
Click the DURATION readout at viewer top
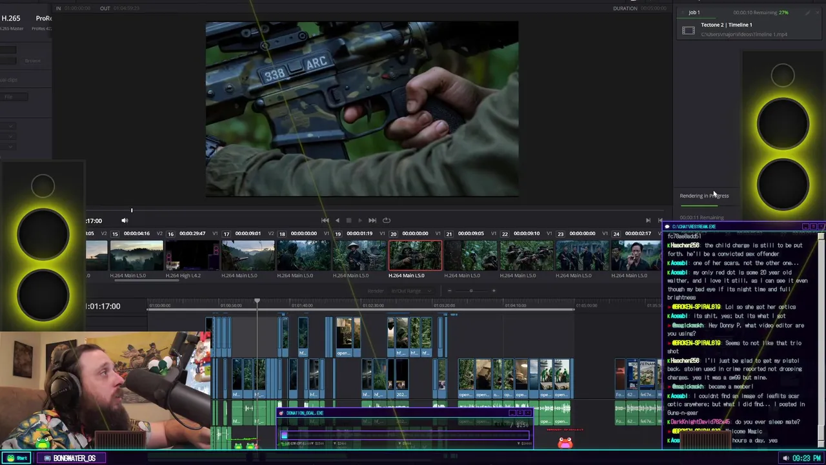point(639,8)
